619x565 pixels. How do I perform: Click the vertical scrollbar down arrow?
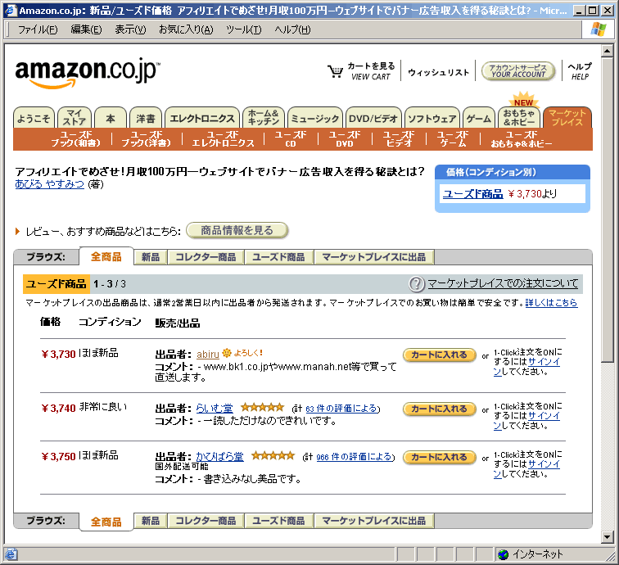(x=607, y=536)
